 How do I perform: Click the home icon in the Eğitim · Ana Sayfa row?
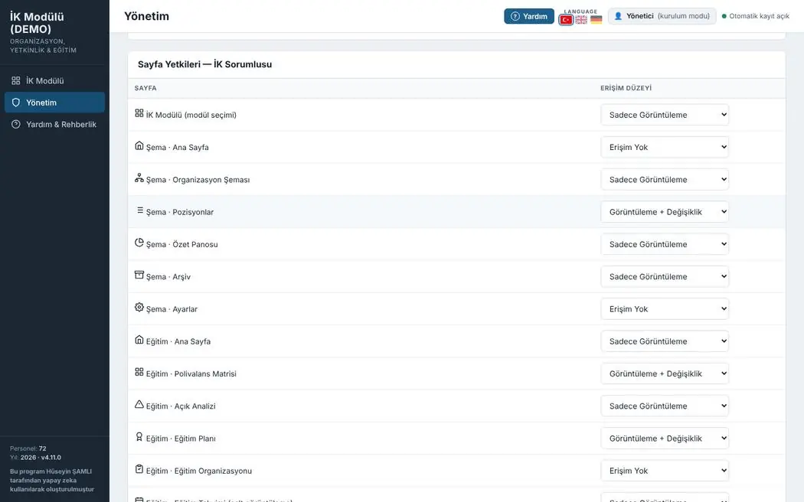click(x=139, y=340)
